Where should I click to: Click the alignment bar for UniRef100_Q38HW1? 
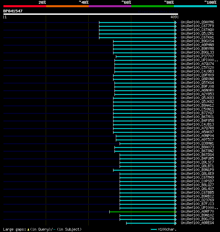[147, 144]
